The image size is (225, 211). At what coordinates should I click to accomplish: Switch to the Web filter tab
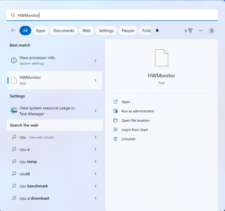[86, 31]
